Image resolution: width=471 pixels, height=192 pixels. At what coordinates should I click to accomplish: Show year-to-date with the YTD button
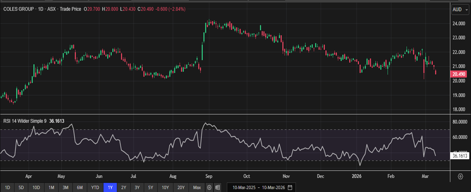[x=95, y=188]
